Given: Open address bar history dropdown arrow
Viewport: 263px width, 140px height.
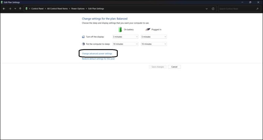Looking at the screenshot, I should pyautogui.click(x=206, y=9).
